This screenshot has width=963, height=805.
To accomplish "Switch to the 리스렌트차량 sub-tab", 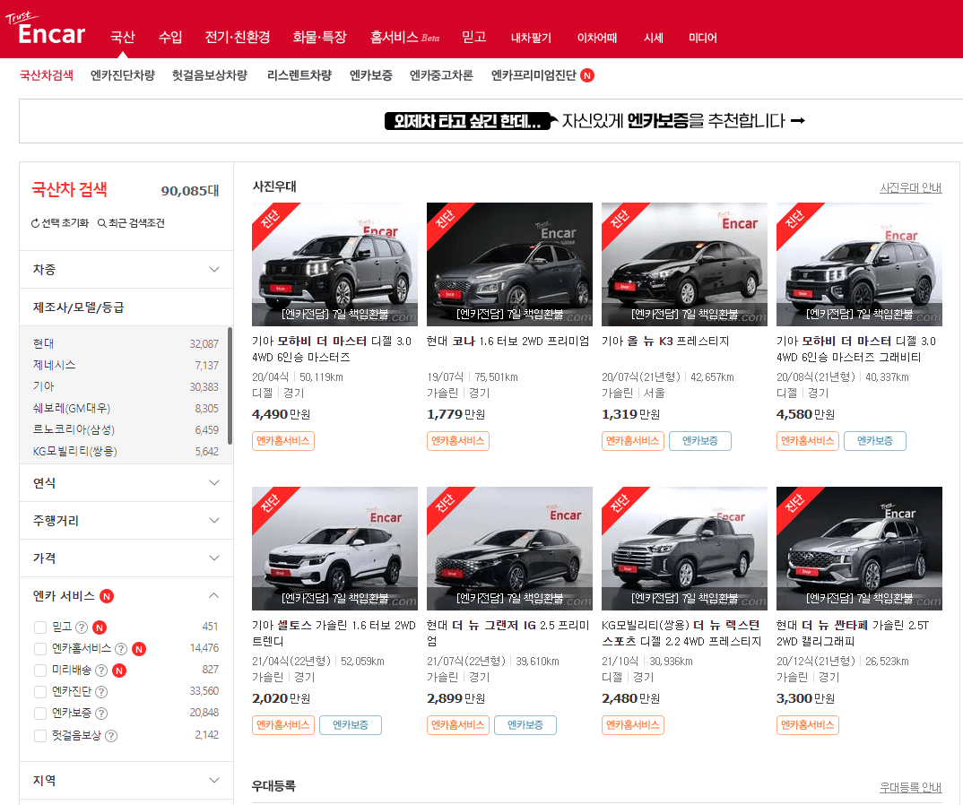I will click(x=299, y=75).
